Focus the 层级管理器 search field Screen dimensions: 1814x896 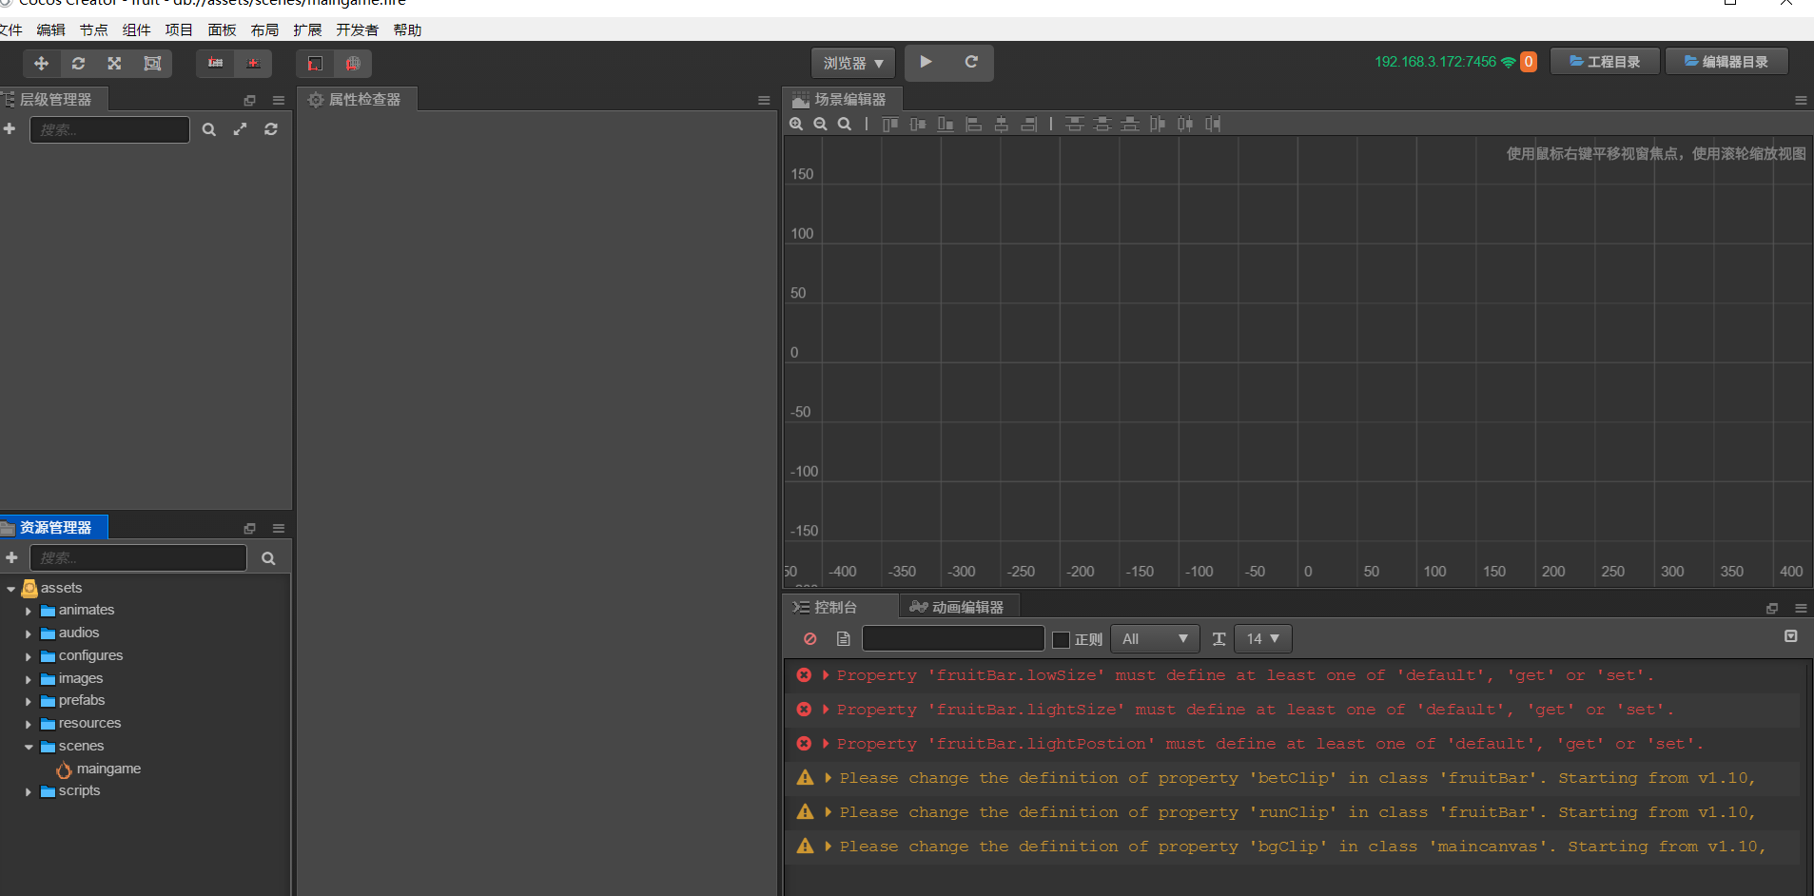tap(109, 129)
